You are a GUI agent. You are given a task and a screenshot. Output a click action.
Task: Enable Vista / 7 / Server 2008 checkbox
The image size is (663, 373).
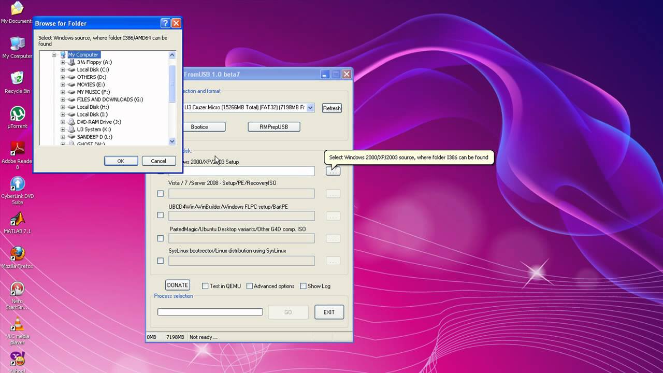[x=161, y=194]
